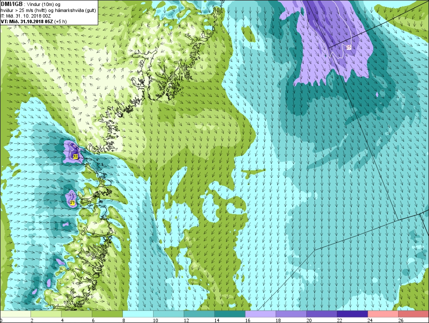
Task: Click the legend scale value 24
Action: pos(370,320)
